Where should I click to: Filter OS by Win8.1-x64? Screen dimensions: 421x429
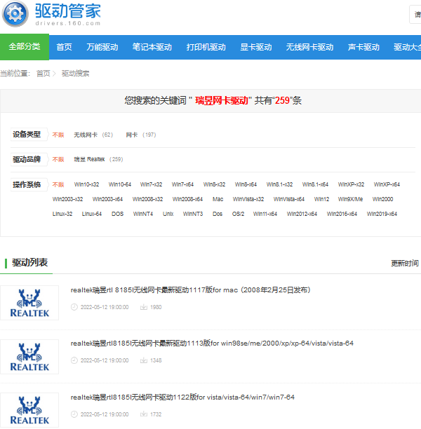pyautogui.click(x=315, y=184)
